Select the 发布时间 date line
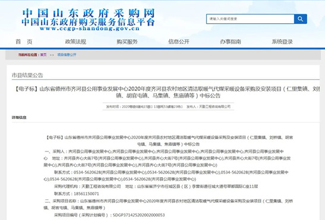This screenshot has height=220, width=325. (144, 106)
